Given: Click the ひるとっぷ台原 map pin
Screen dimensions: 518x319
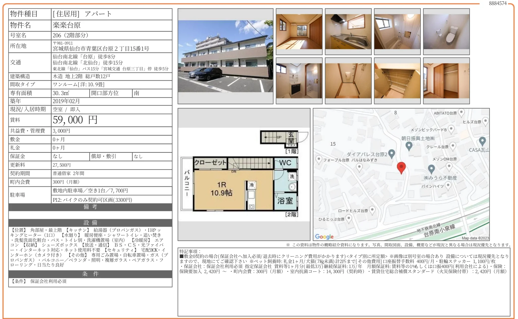Looking at the screenshot, I should pyautogui.click(x=349, y=218).
